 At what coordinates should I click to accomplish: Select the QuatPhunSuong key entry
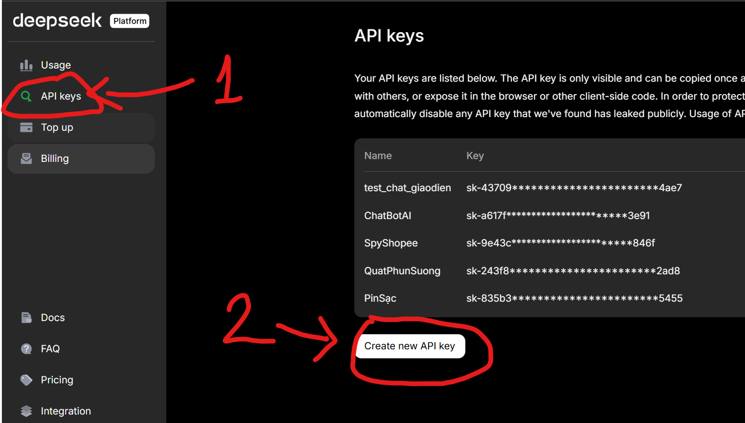(402, 271)
